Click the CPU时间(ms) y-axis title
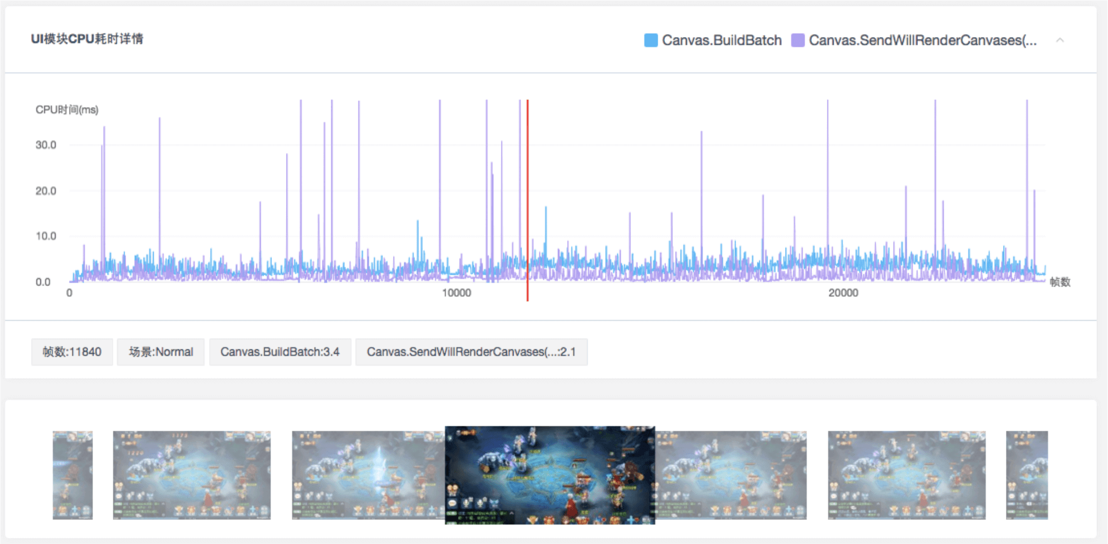The width and height of the screenshot is (1108, 544). coord(67,110)
